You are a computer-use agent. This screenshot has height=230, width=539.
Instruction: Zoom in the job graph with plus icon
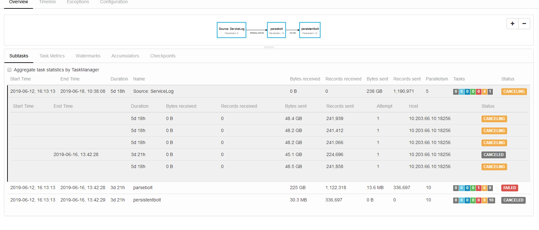point(512,24)
